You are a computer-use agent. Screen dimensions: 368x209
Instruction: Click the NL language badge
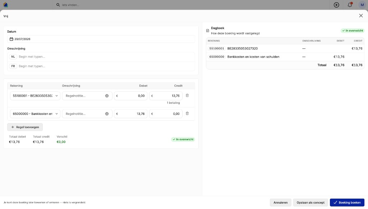(x=13, y=57)
